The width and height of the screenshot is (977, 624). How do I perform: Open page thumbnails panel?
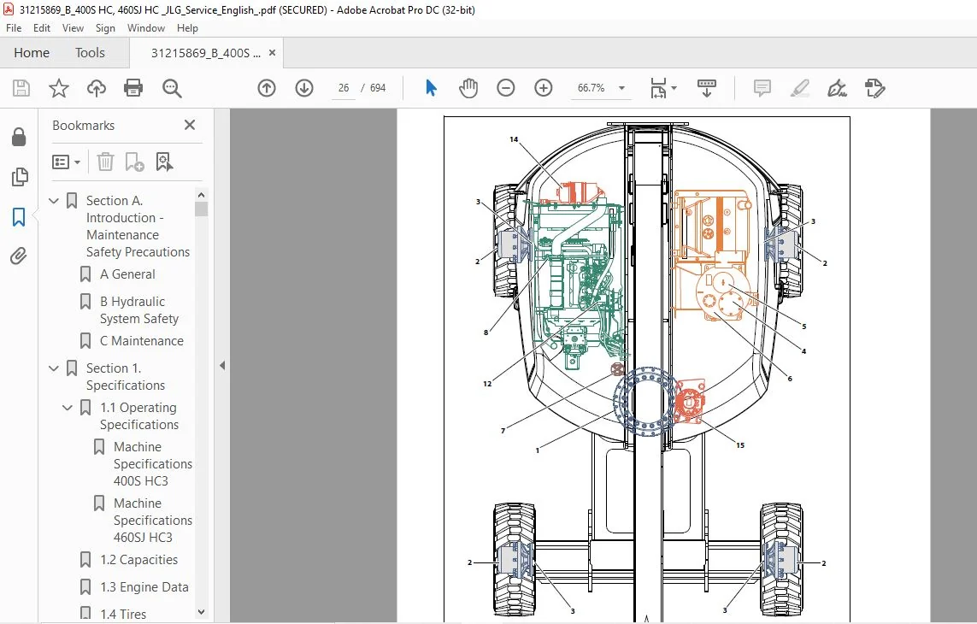(20, 177)
